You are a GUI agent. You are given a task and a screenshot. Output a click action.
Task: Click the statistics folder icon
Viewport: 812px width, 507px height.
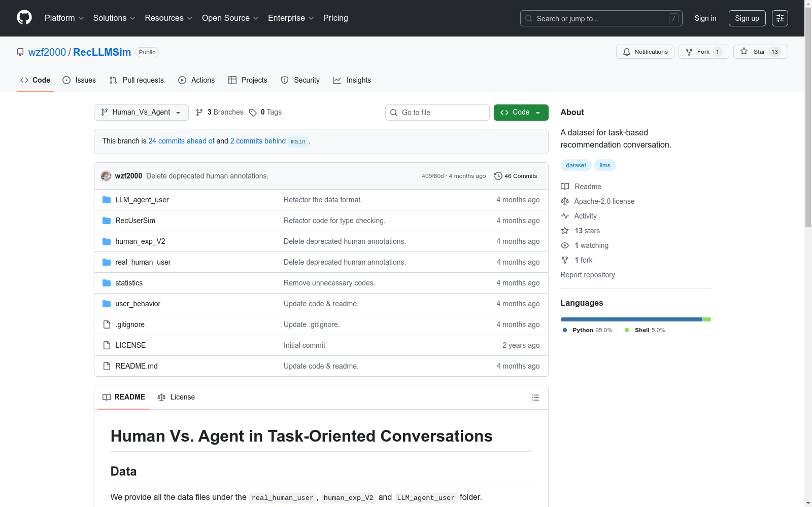coord(107,283)
